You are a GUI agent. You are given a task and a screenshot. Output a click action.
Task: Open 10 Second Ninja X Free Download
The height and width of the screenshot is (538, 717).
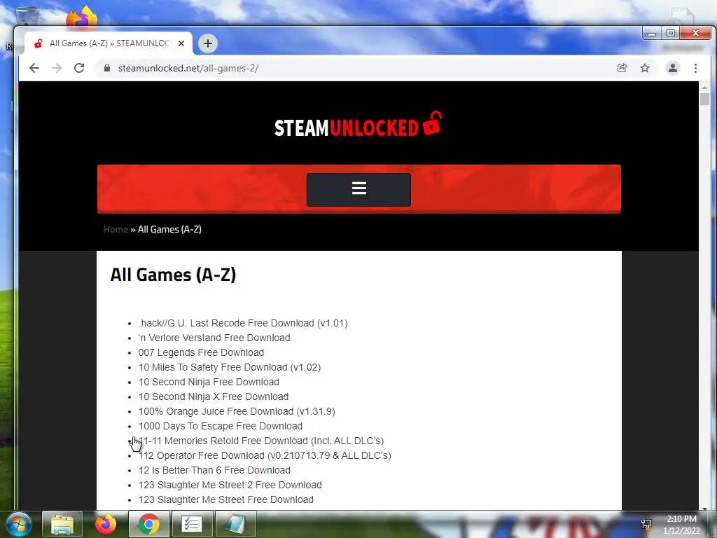coord(214,396)
